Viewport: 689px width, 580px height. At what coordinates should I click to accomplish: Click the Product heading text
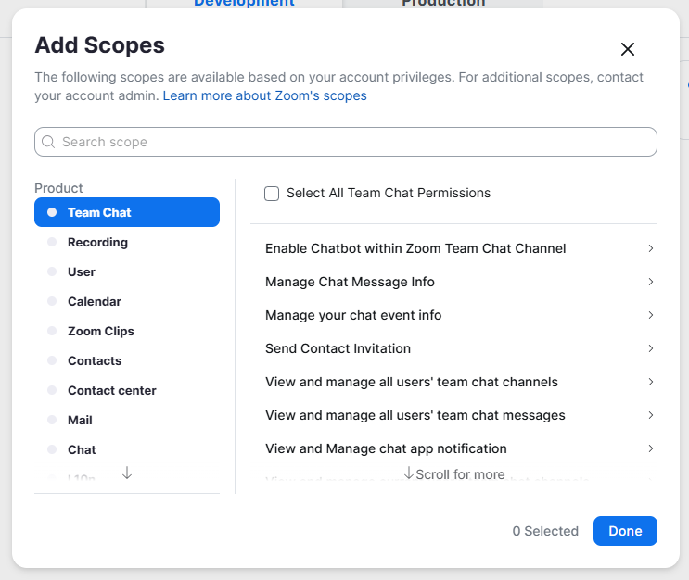click(x=58, y=188)
